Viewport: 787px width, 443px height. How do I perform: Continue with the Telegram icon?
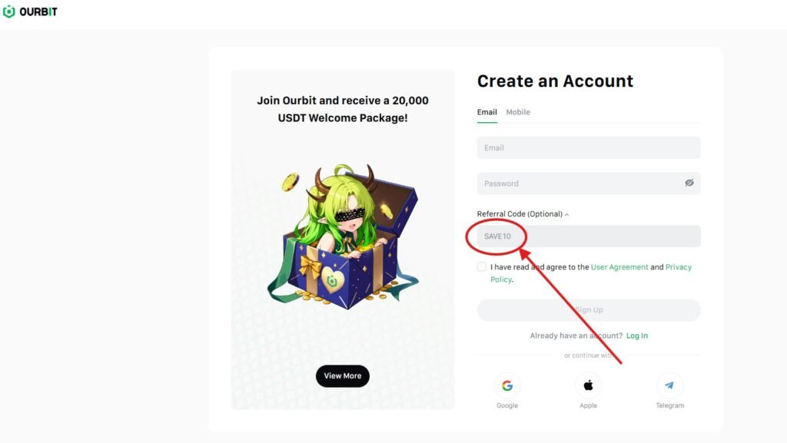coord(669,385)
